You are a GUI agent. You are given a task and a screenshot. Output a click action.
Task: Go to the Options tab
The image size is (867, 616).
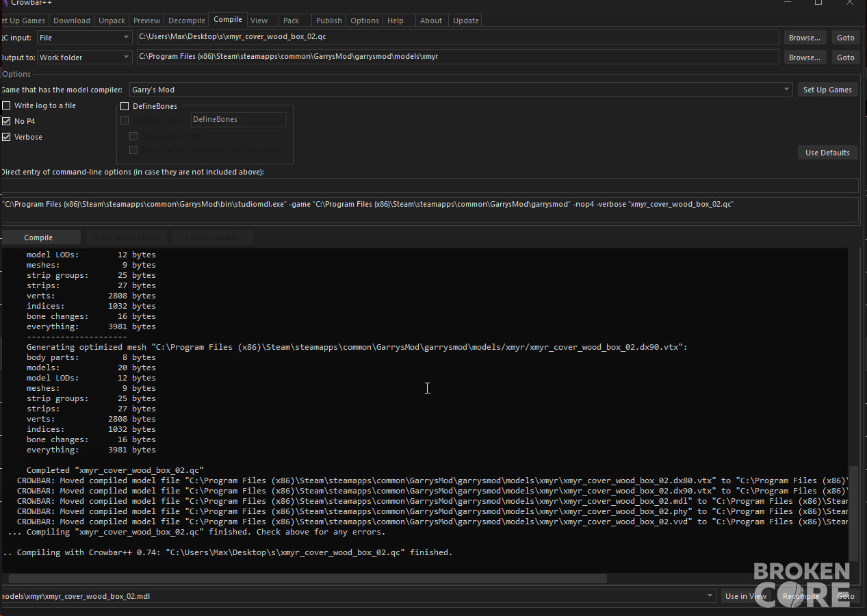(x=365, y=21)
